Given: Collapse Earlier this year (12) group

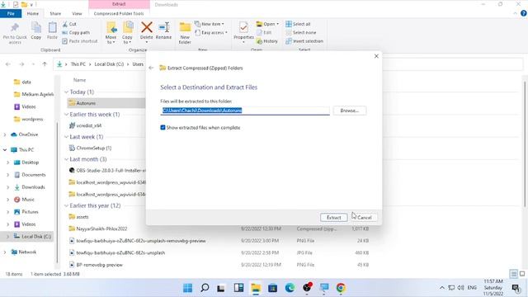Looking at the screenshot, I should 66,205.
